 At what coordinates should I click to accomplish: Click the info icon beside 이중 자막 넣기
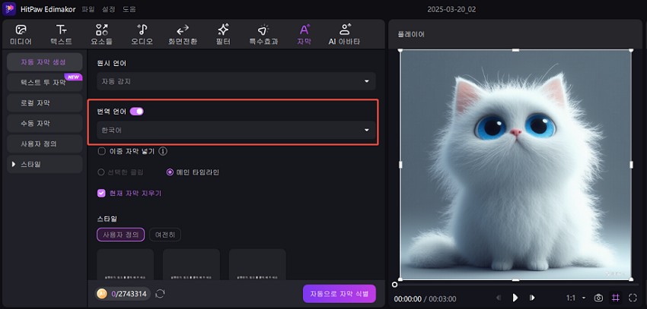click(163, 151)
